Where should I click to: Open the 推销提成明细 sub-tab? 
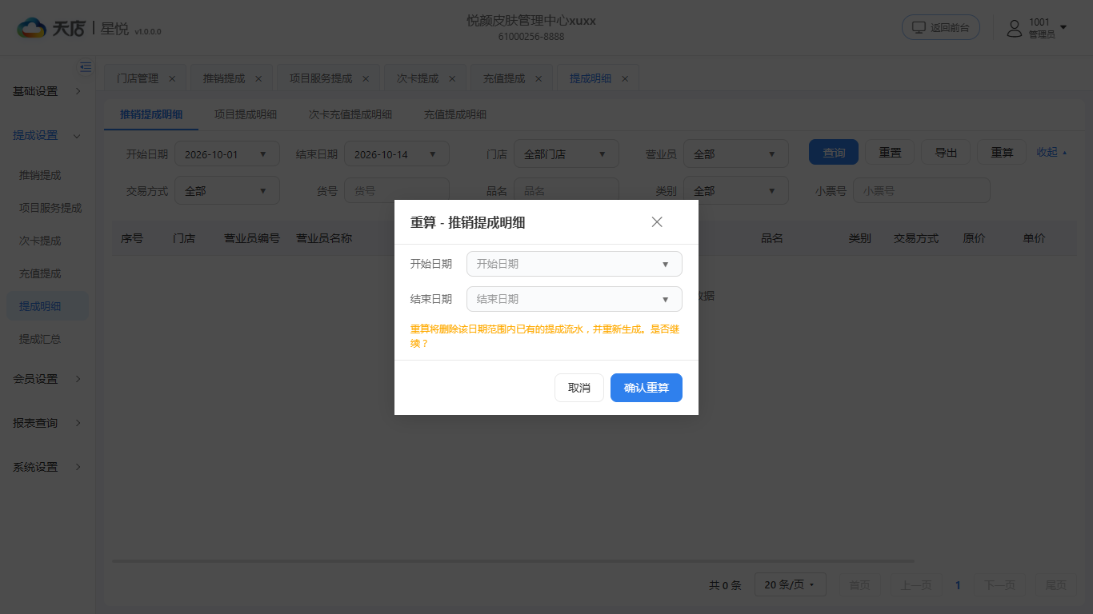(151, 114)
